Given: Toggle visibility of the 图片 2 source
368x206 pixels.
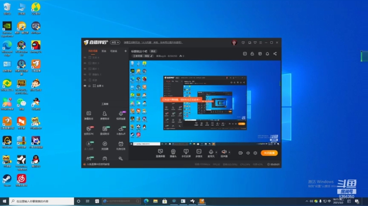Looking at the screenshot, I should pos(85,63).
